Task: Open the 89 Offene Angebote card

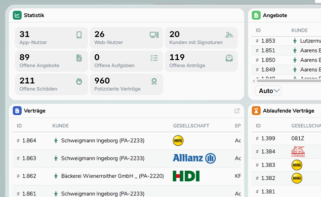Action: click(x=51, y=61)
